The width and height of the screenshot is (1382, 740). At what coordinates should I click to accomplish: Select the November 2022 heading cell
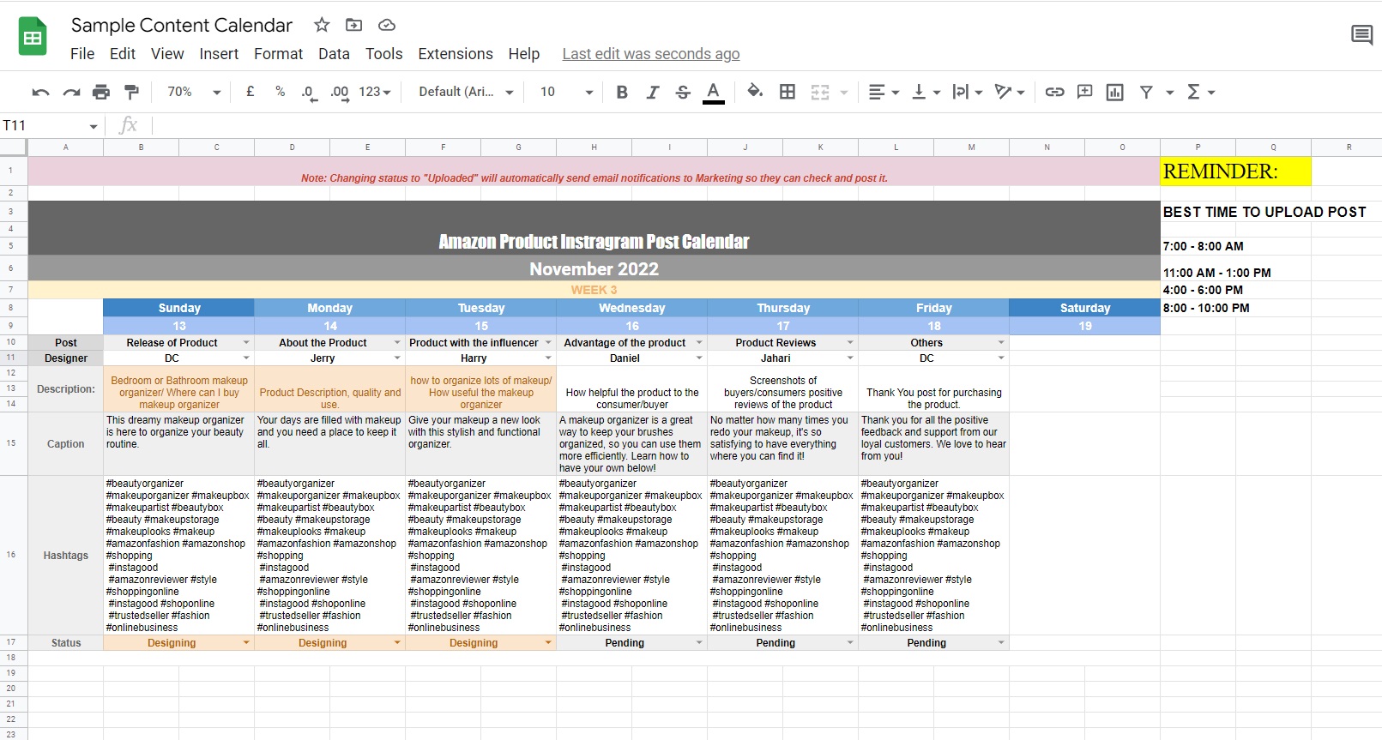tap(594, 269)
